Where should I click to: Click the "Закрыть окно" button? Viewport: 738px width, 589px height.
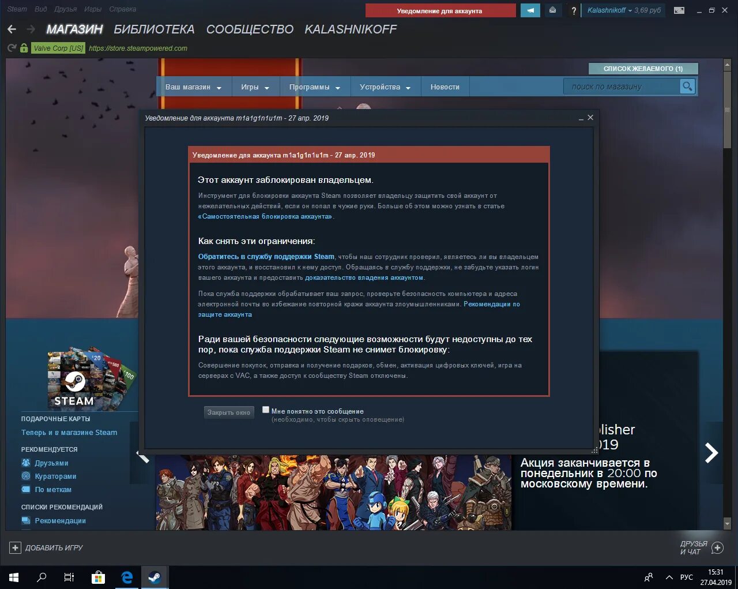(x=229, y=412)
